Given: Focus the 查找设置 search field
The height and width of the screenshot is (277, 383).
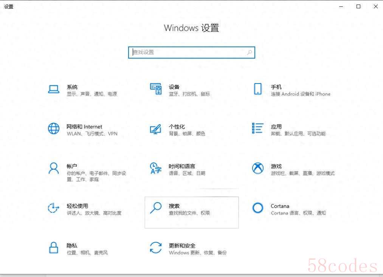Looking at the screenshot, I should pos(191,53).
